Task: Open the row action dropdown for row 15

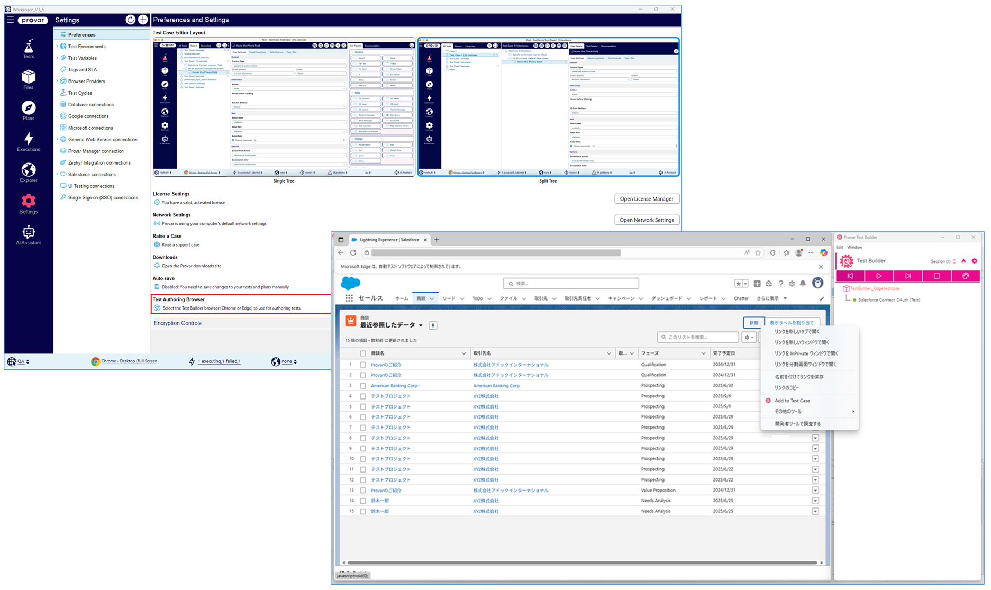Action: (815, 511)
